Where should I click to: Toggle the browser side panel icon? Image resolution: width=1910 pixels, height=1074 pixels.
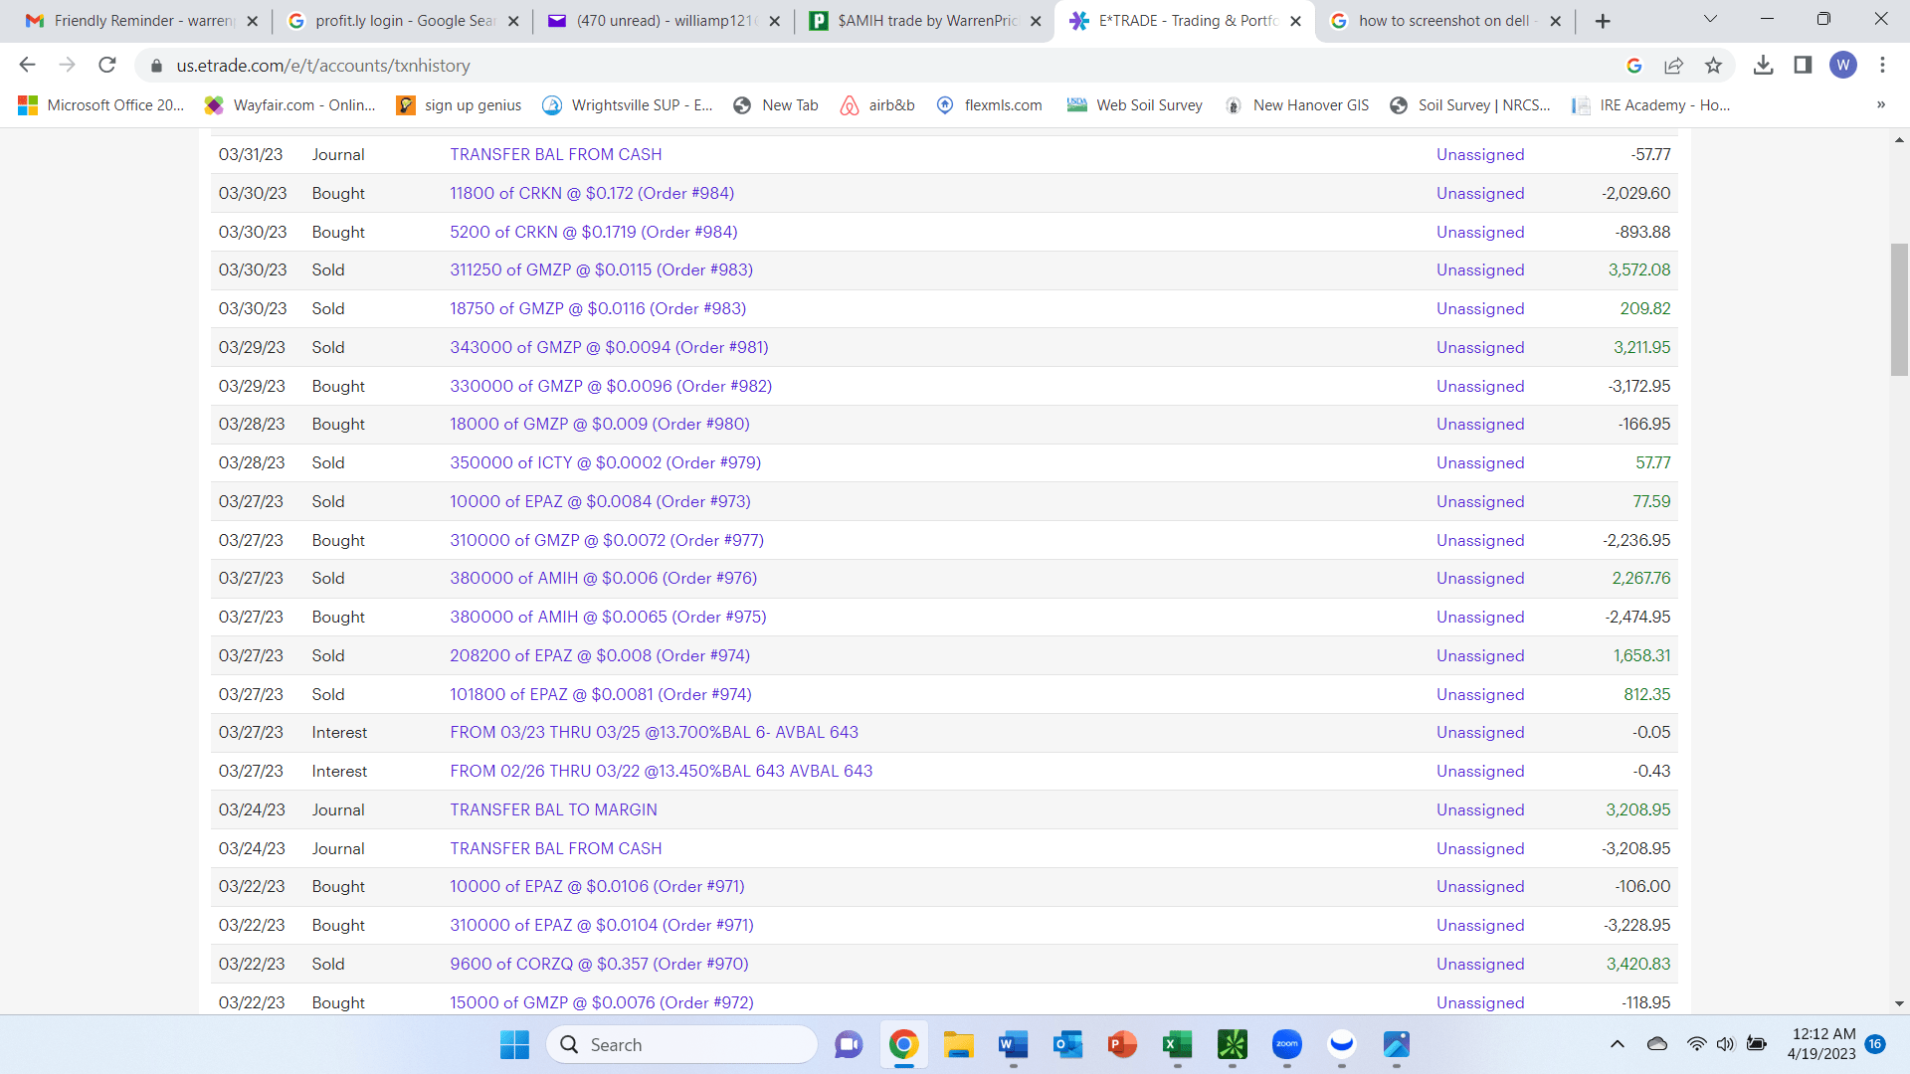point(1803,66)
